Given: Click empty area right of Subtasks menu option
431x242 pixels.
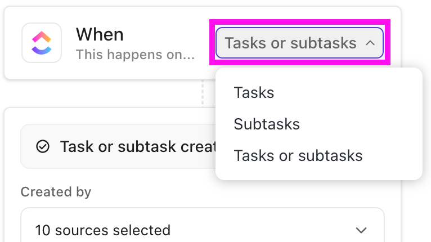Looking at the screenshot, I should point(366,124).
